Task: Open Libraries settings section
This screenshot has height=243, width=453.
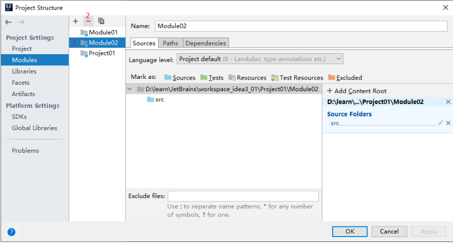Action: pos(24,71)
